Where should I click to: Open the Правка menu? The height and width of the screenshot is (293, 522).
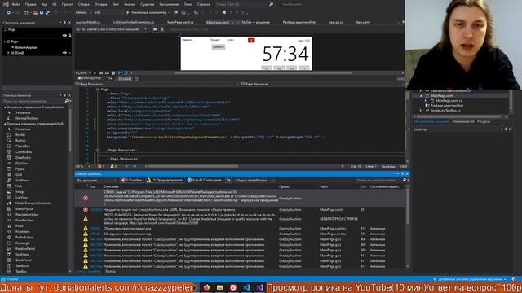[x=30, y=4]
